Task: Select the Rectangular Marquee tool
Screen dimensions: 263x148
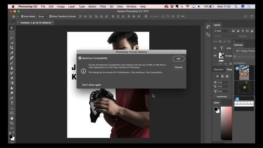Action: (x=12, y=33)
